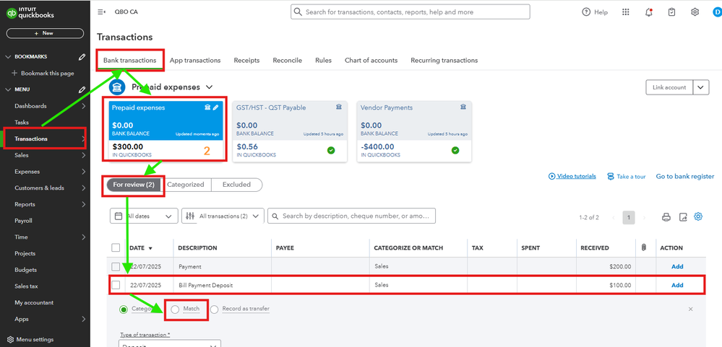Open the Link account dropdown arrow

click(701, 87)
